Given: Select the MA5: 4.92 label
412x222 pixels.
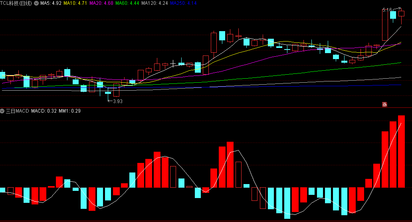Looking at the screenshot, I should 51,3.
